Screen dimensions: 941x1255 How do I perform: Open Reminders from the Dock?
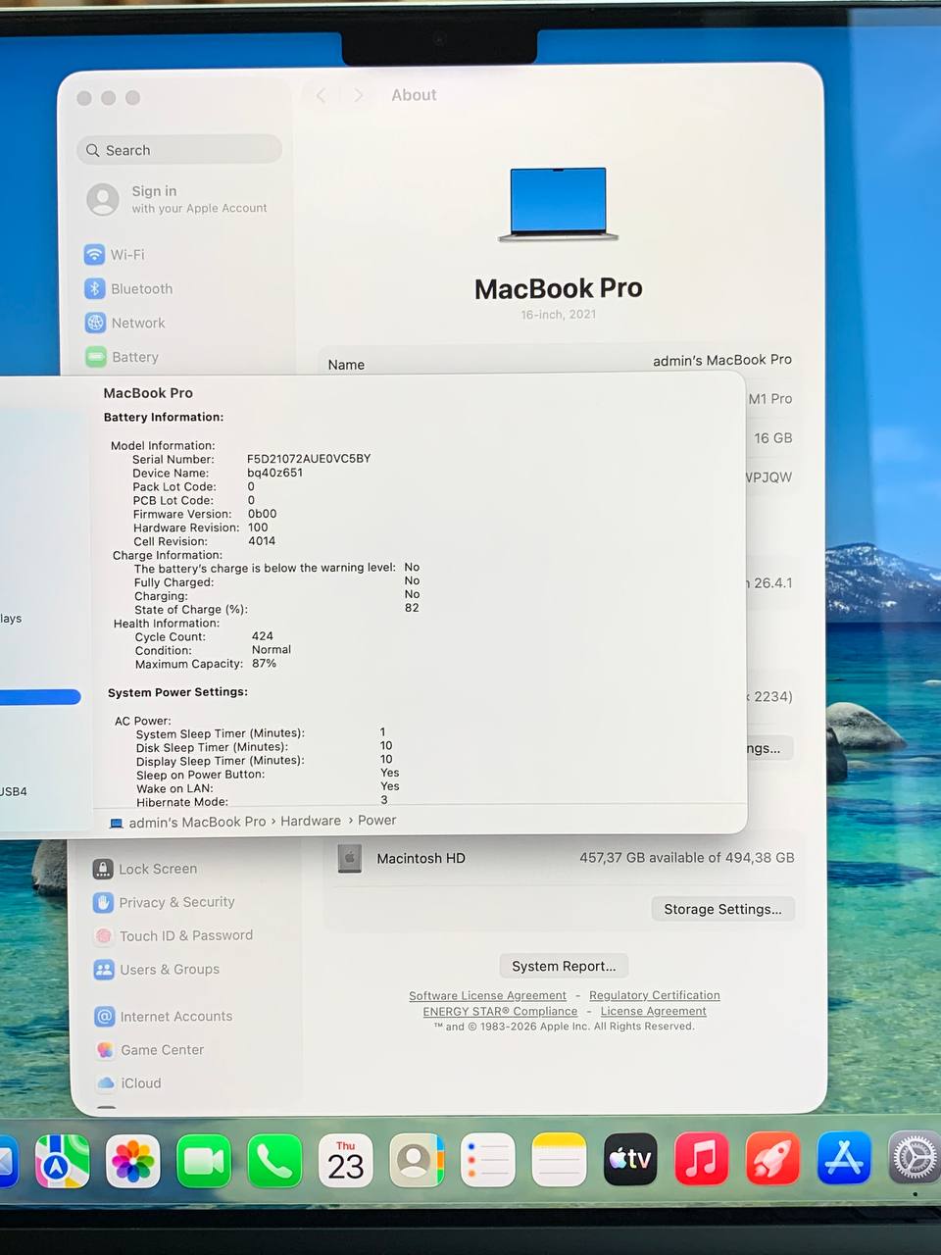pos(488,1160)
